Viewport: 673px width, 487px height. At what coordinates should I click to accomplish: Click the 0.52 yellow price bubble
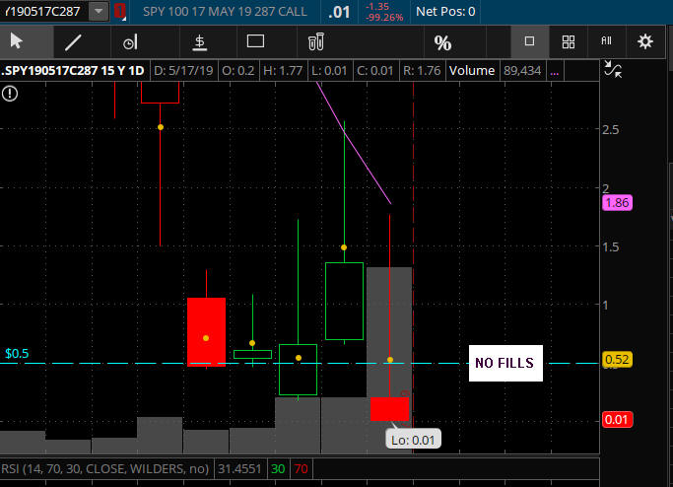pos(617,360)
